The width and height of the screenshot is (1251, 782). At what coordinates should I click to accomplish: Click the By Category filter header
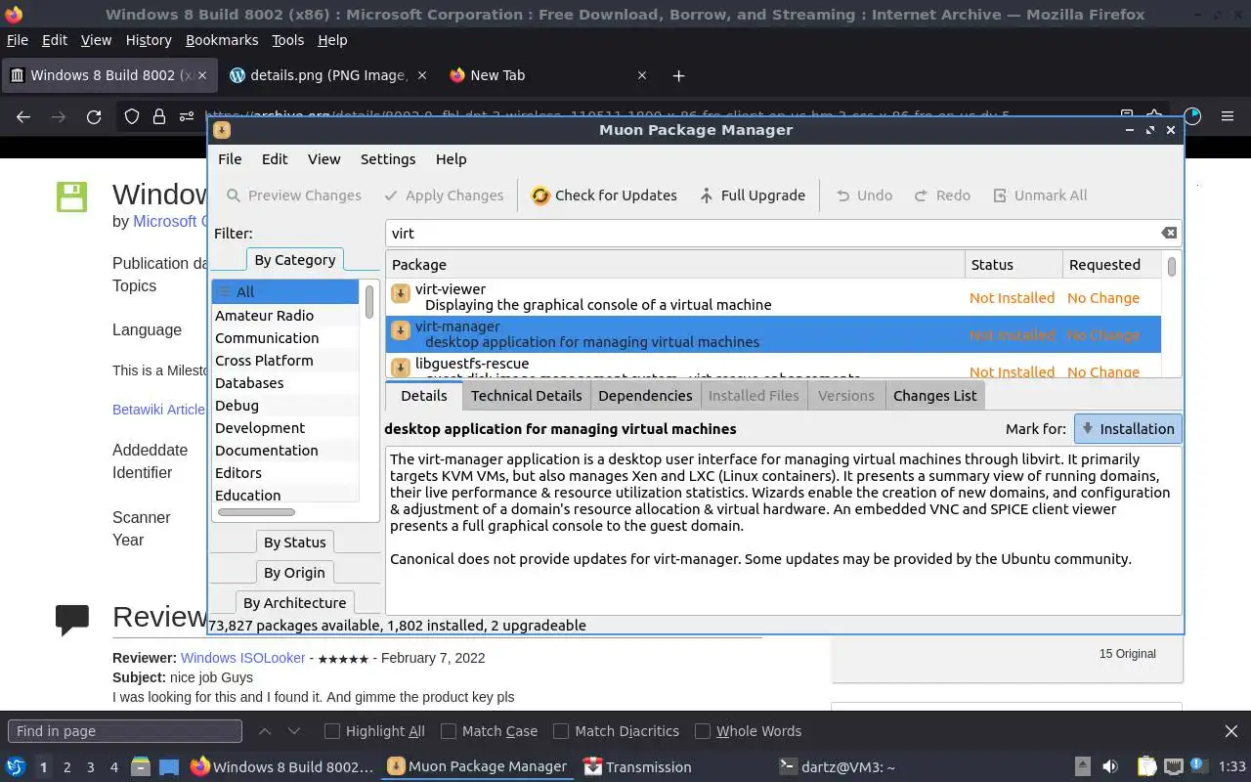(294, 260)
